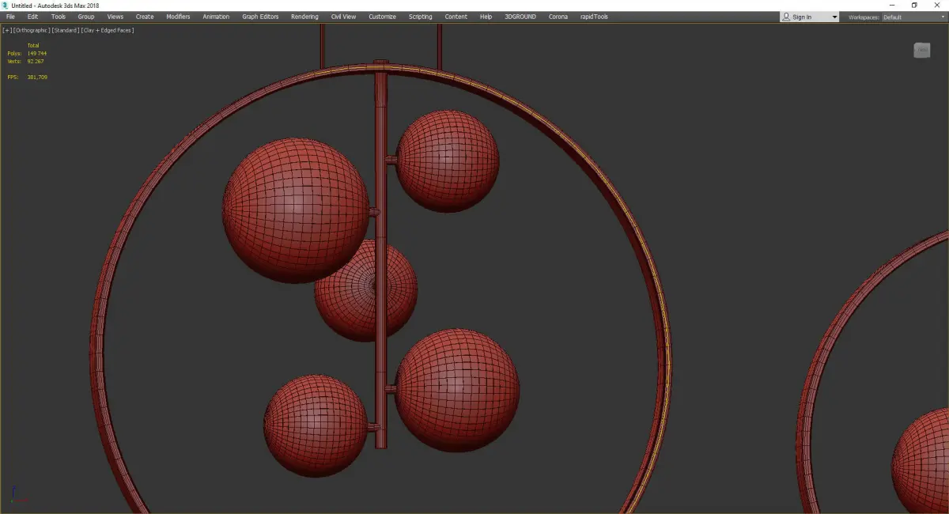The height and width of the screenshot is (514, 949).
Task: Open the Graph Editors menu
Action: pyautogui.click(x=260, y=17)
